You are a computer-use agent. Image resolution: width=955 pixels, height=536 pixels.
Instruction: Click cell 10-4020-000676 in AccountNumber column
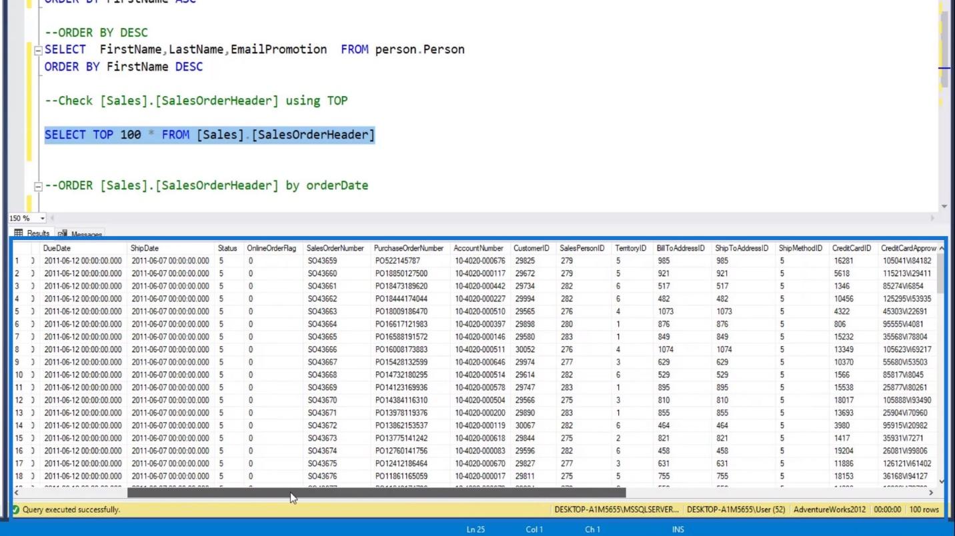[480, 261]
